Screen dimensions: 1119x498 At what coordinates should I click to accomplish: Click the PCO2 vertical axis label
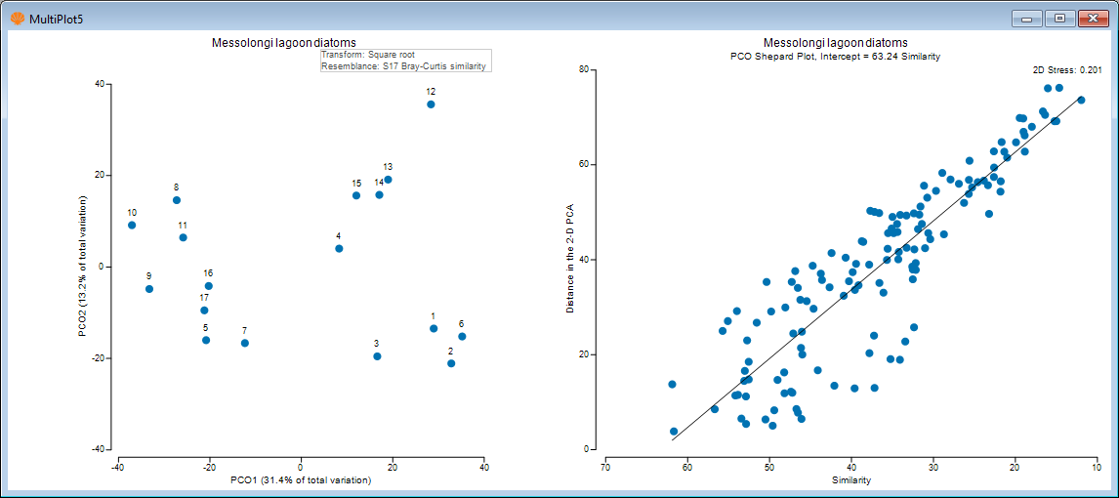85,266
